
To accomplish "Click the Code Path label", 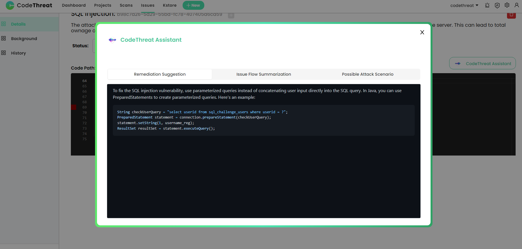I will point(83,68).
